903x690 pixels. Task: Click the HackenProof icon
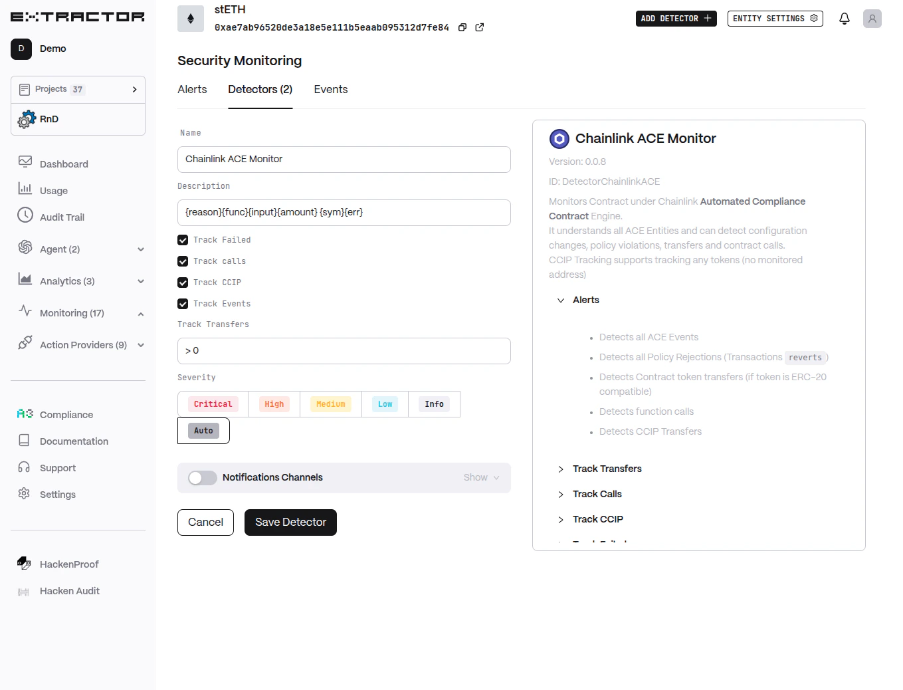click(x=24, y=563)
